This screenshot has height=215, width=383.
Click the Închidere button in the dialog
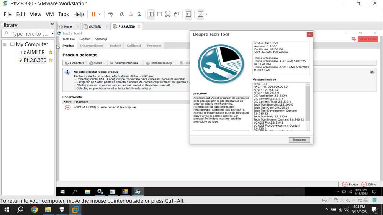pos(299,140)
